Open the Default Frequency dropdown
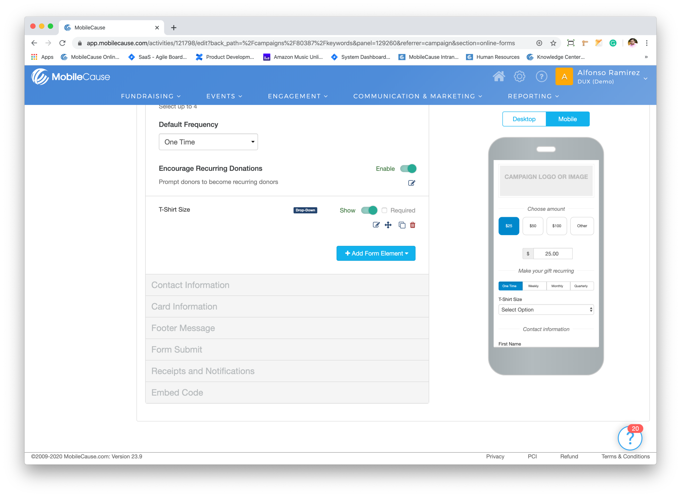This screenshot has width=681, height=497. pos(208,142)
